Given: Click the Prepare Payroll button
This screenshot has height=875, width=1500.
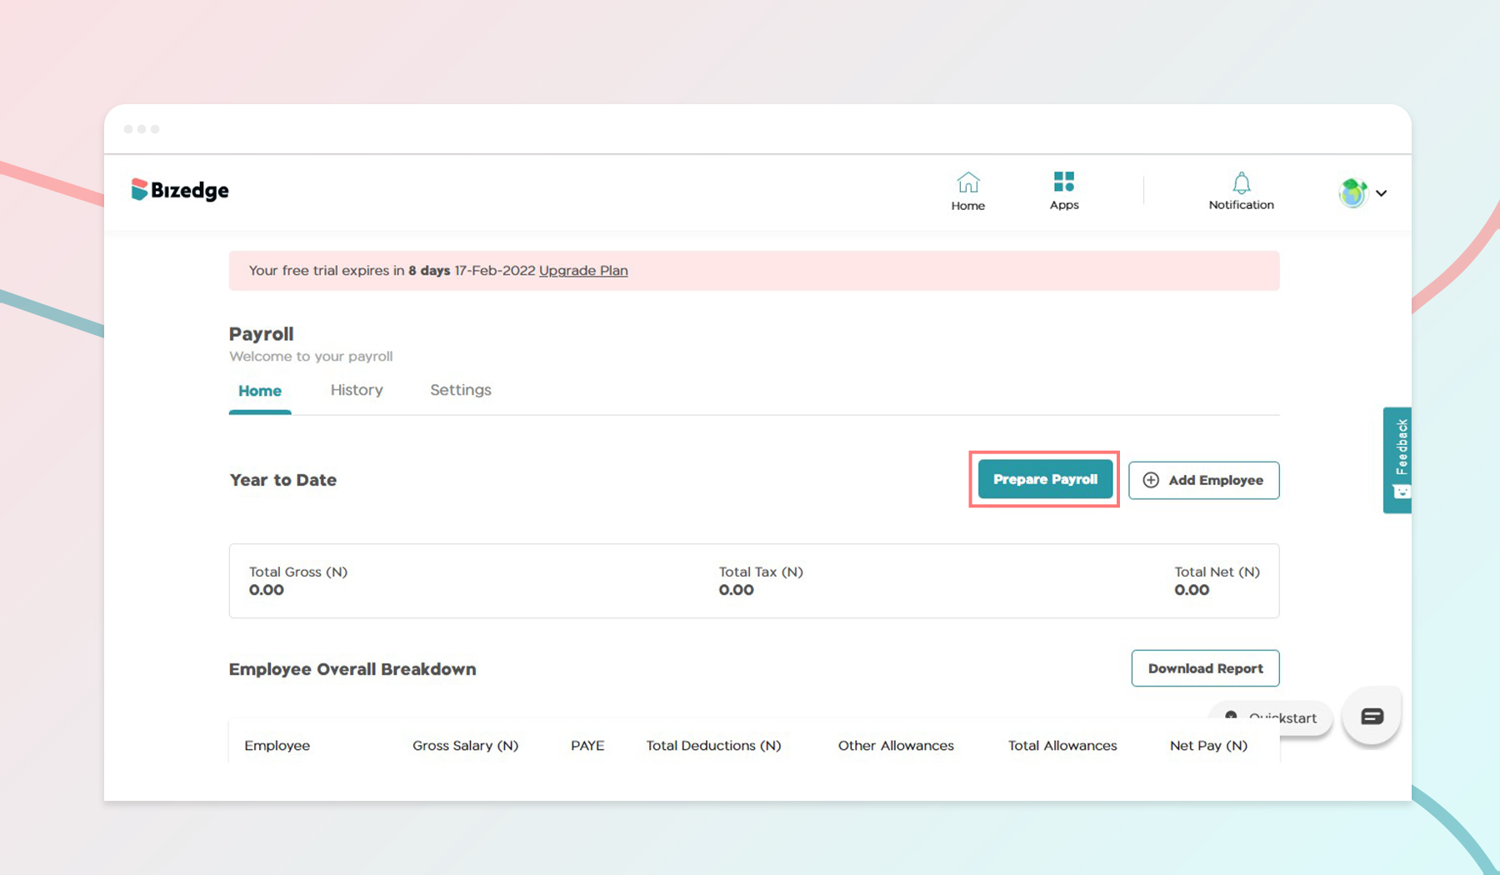Looking at the screenshot, I should pos(1044,479).
